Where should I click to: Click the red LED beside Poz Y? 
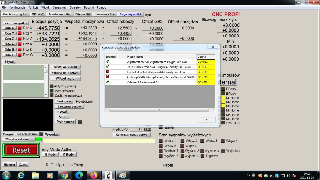point(19,33)
